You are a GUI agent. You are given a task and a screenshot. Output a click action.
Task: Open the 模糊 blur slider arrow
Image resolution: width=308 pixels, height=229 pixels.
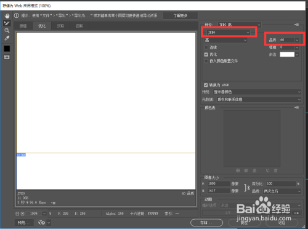297,47
